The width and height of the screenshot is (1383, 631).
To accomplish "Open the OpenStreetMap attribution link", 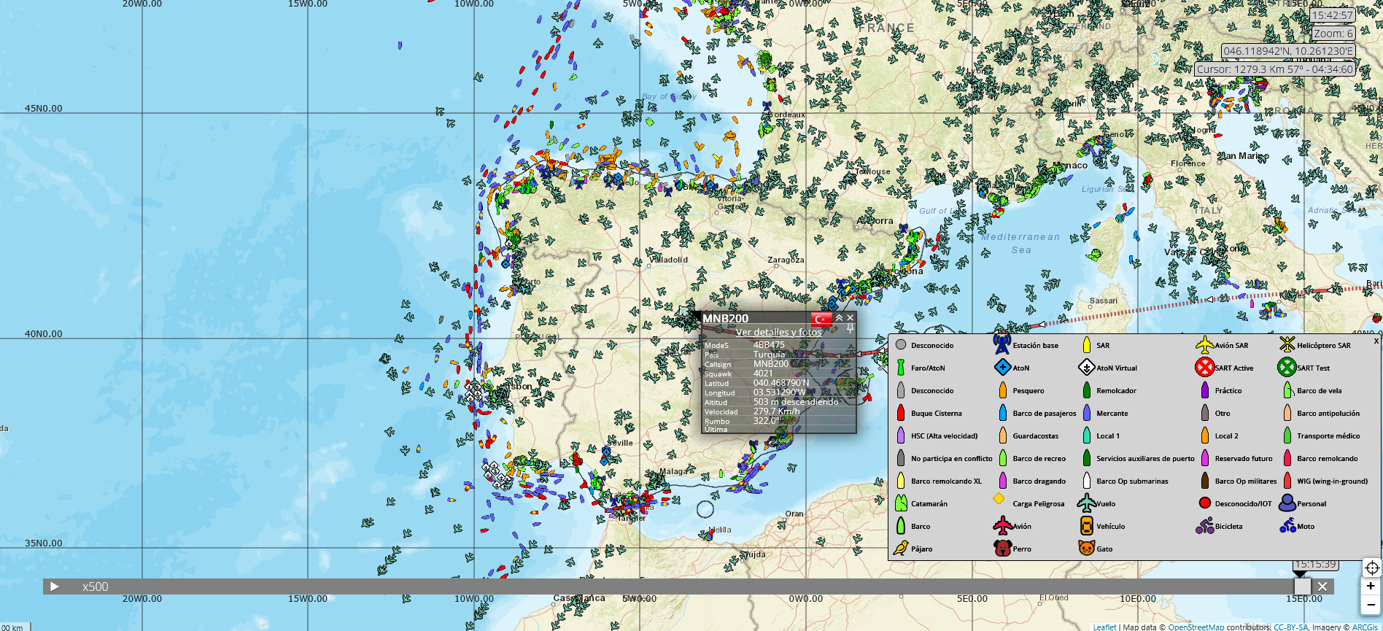I will pyautogui.click(x=1196, y=627).
